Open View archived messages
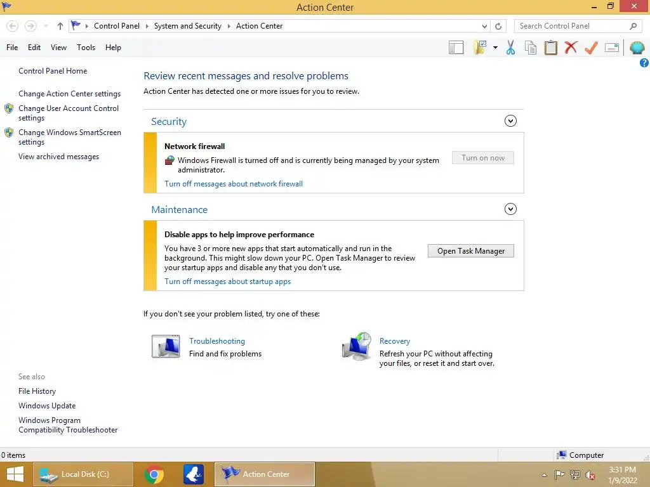This screenshot has height=487, width=650. tap(58, 157)
